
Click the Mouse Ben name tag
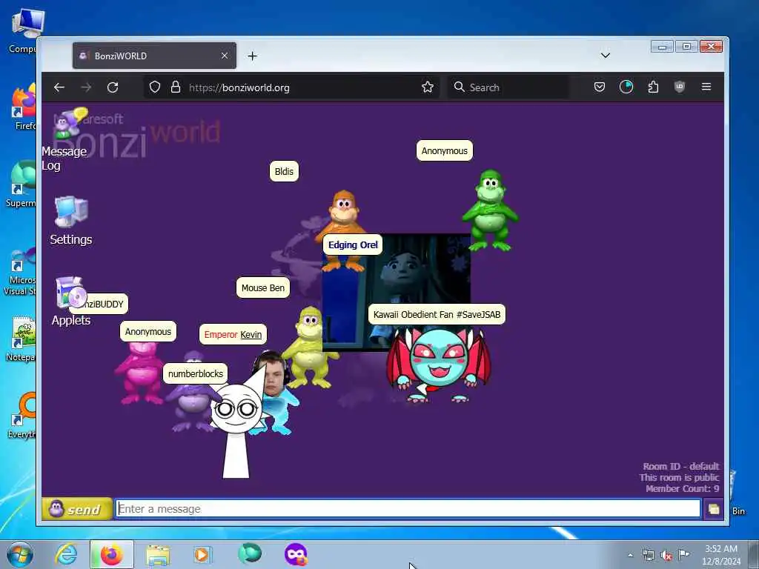[x=263, y=288]
